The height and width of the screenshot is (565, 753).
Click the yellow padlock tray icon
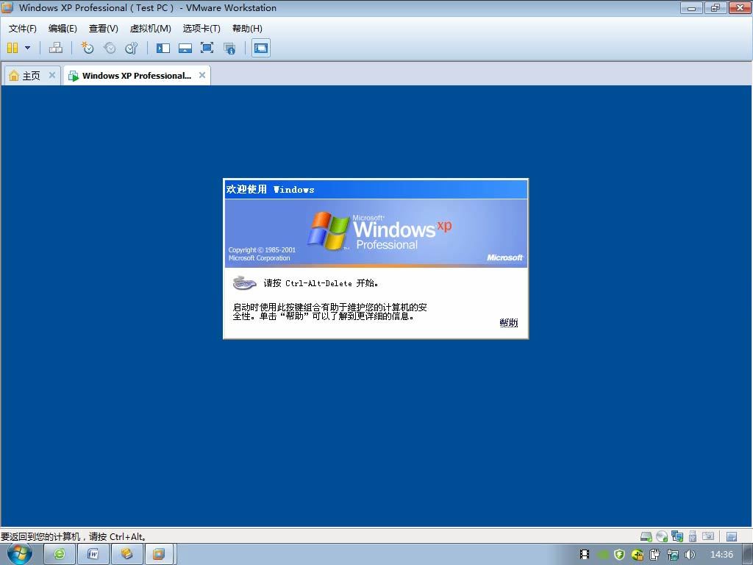(638, 555)
